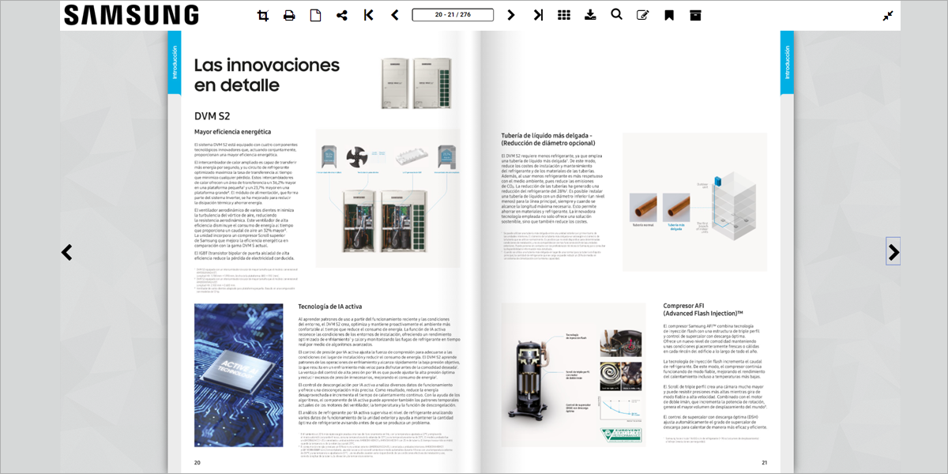Print the catalog pages

click(x=289, y=15)
